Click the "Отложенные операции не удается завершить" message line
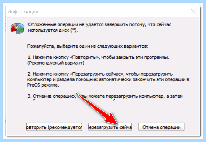This screenshot has width=206, height=142. pyautogui.click(x=100, y=25)
